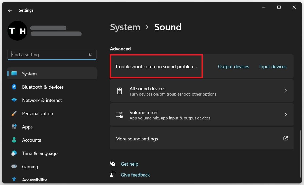This screenshot has height=185, width=304.
Task: Click the Time & language globe icon
Action: pyautogui.click(x=14, y=153)
